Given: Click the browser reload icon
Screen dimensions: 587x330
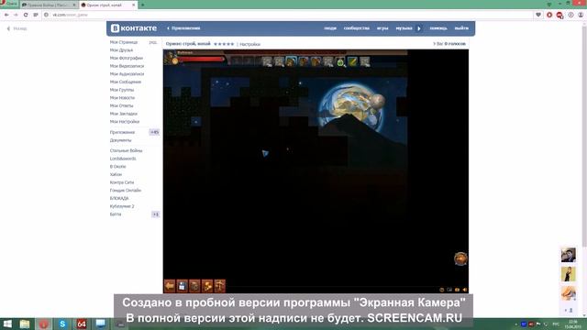Looking at the screenshot, I should [26, 15].
